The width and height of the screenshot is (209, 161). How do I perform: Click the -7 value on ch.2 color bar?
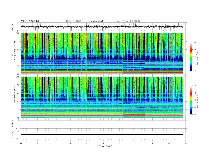tap(195, 114)
